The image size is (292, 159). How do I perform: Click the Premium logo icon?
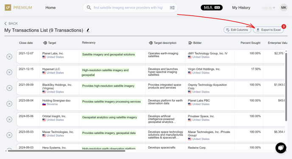pyautogui.click(x=8, y=8)
